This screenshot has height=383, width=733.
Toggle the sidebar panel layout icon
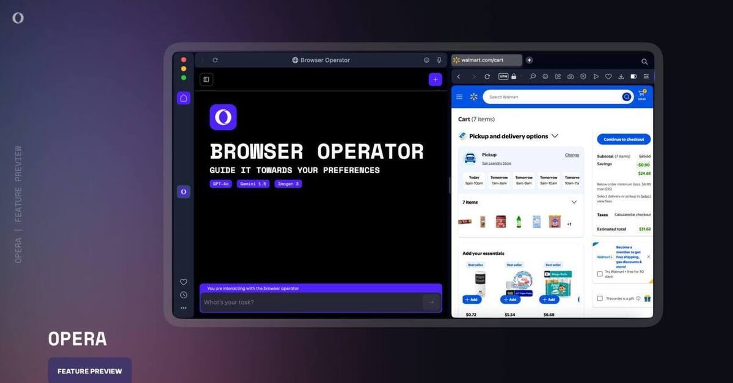(206, 79)
